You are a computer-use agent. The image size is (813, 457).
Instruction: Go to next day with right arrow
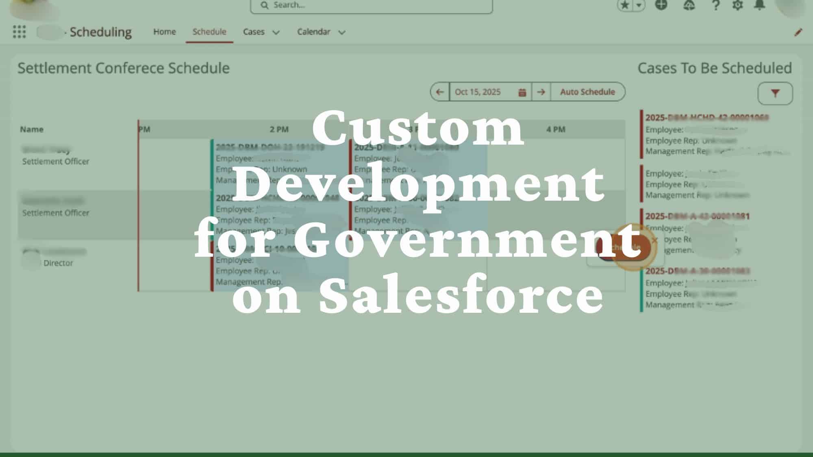click(x=541, y=92)
